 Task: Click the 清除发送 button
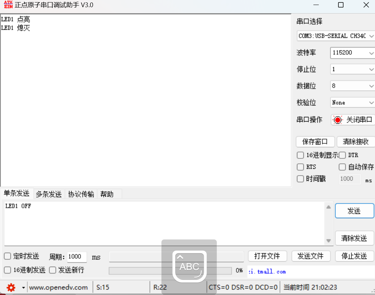[355, 238]
